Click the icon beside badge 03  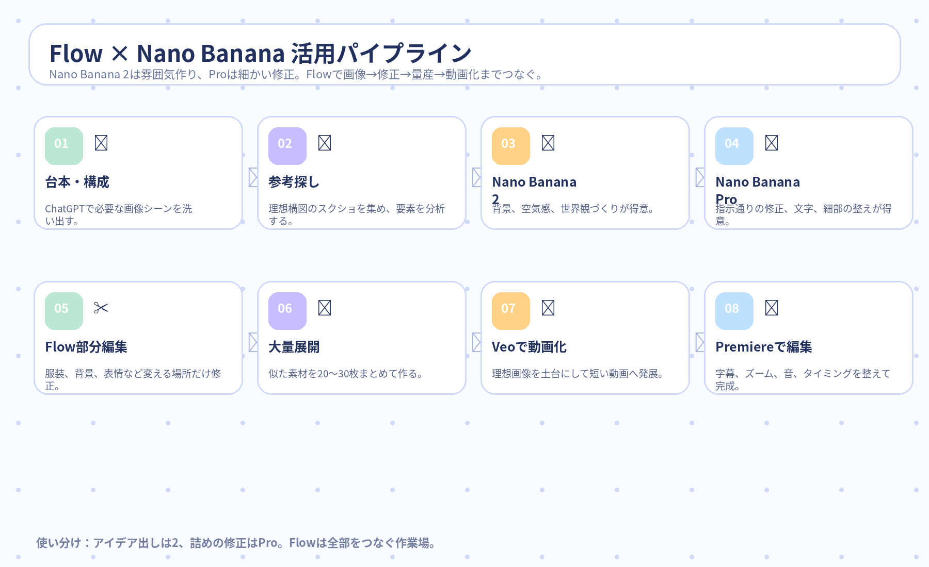pyautogui.click(x=548, y=143)
